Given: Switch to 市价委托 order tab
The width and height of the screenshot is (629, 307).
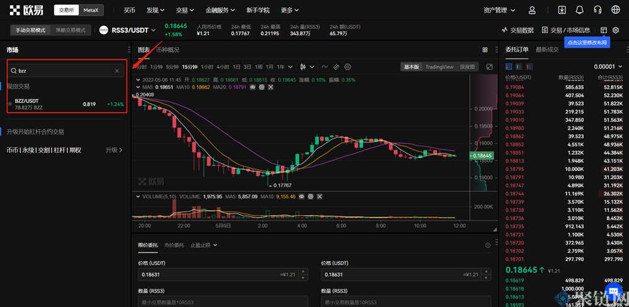Looking at the screenshot, I should click(x=174, y=245).
